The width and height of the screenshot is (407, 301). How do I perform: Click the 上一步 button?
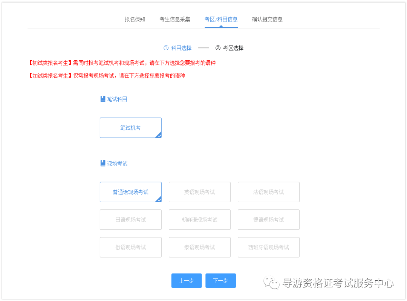187,281
